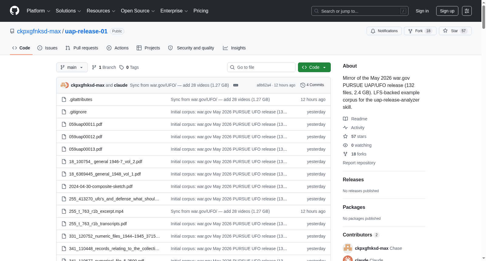486x261 pixels.
Task: Switch to the Actions tab
Action: 118,48
